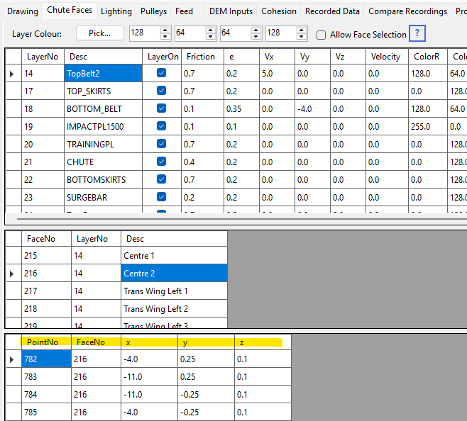Image resolution: width=467 pixels, height=421 pixels.
Task: Open the DEM Inputs tab
Action: click(231, 11)
